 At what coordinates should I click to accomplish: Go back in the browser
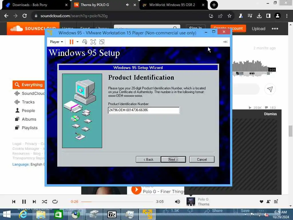pos(6,16)
